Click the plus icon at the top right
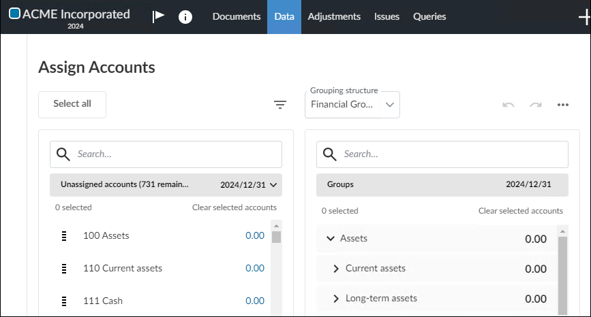 (584, 17)
